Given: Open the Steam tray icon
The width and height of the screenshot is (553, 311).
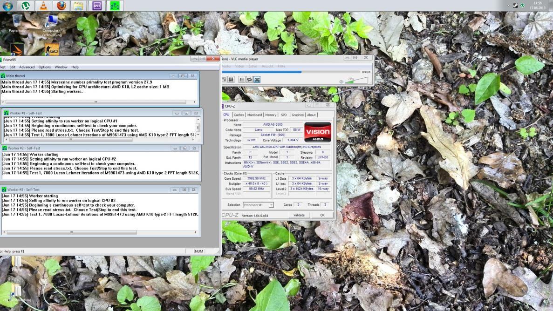Looking at the screenshot, I should (515, 5).
